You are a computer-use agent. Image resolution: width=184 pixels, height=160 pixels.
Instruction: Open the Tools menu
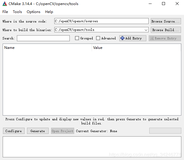(18, 12)
